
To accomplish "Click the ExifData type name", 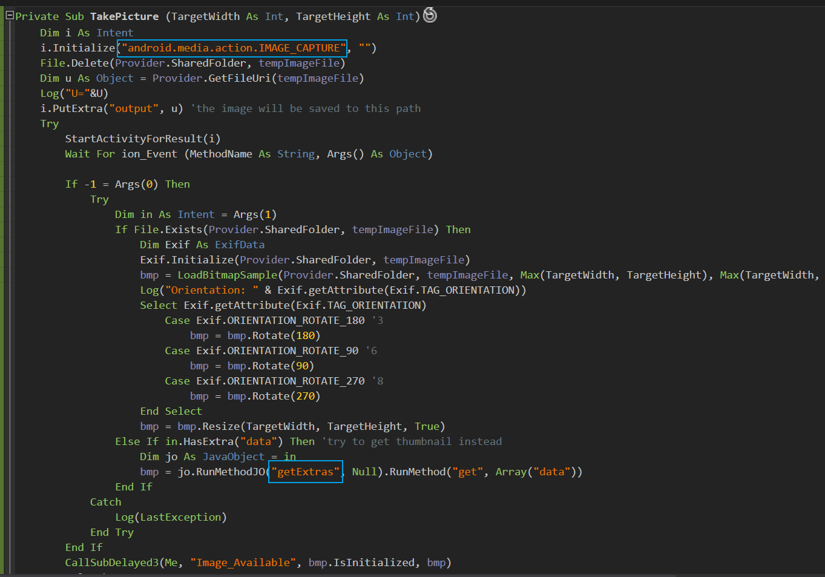I will point(240,245).
